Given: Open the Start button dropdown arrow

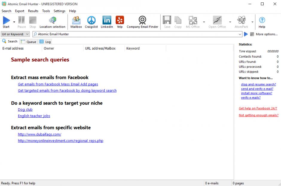Looking at the screenshot, I should point(14,22).
